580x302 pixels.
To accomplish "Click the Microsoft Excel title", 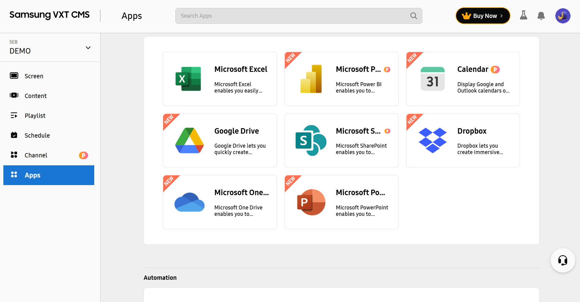I will pyautogui.click(x=241, y=69).
